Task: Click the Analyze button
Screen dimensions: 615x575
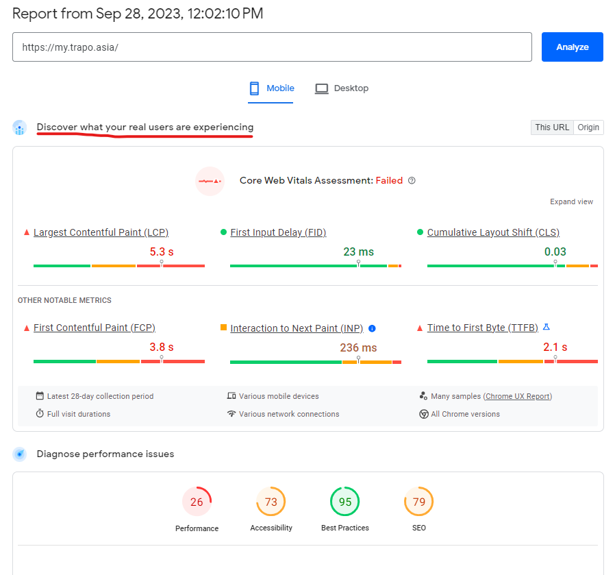Action: pos(572,47)
